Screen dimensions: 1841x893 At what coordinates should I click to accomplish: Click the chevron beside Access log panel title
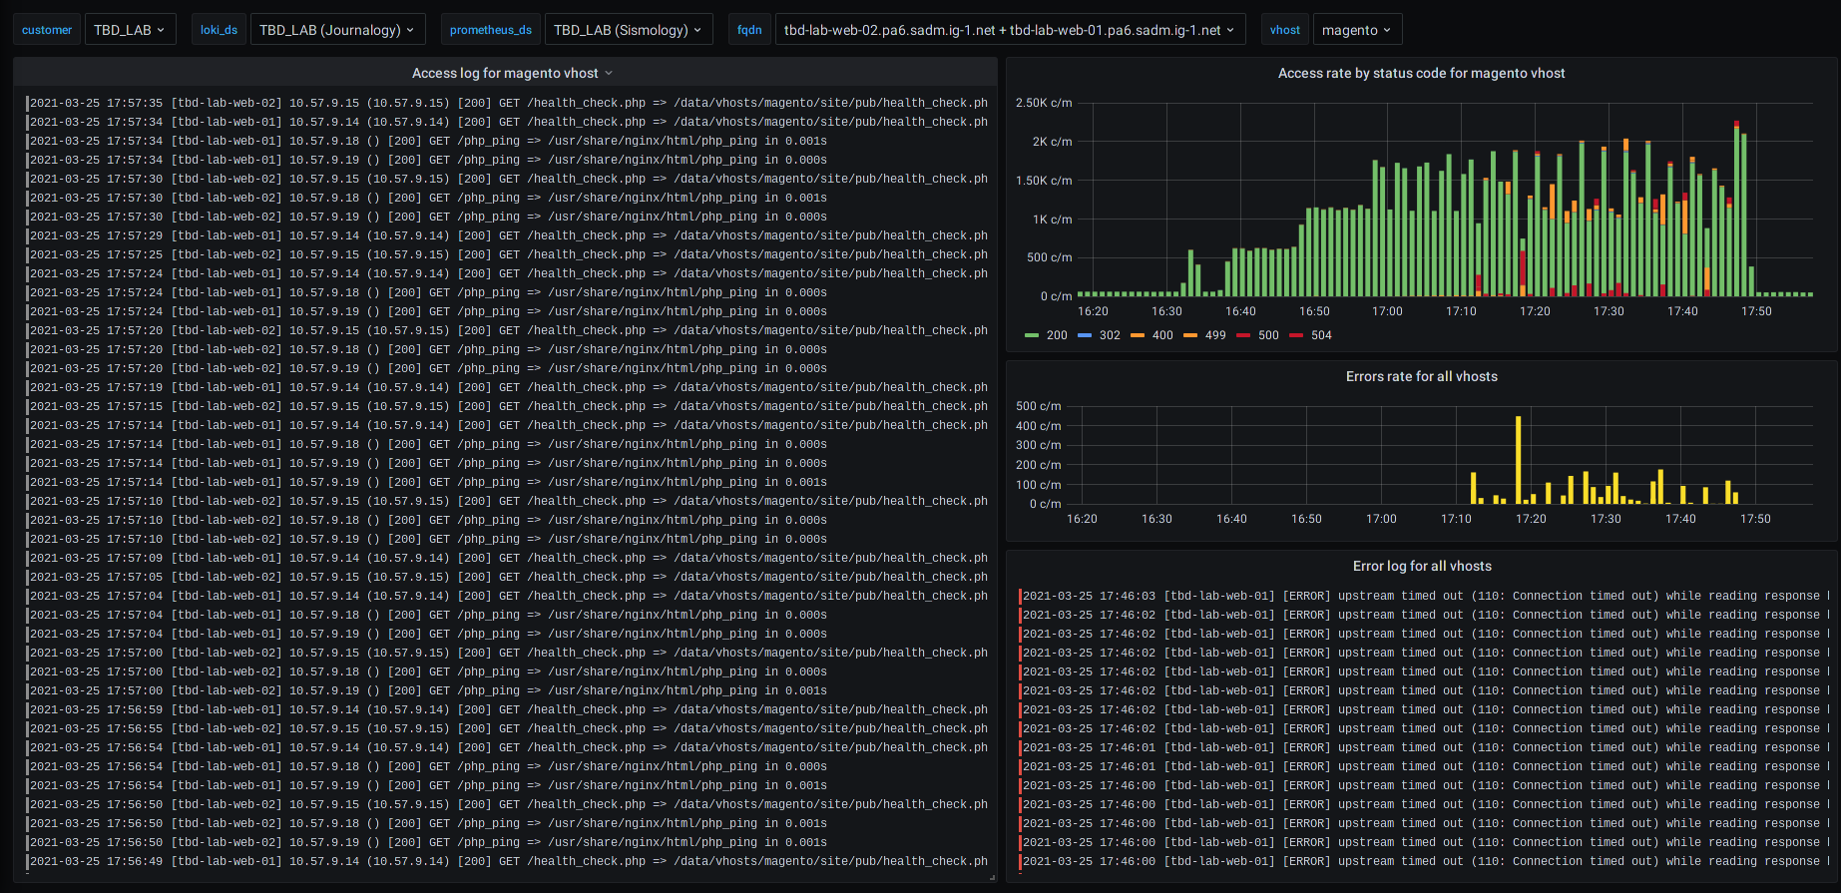click(609, 74)
